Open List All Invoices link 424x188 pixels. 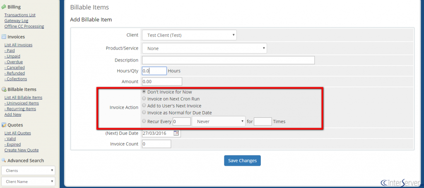18,45
